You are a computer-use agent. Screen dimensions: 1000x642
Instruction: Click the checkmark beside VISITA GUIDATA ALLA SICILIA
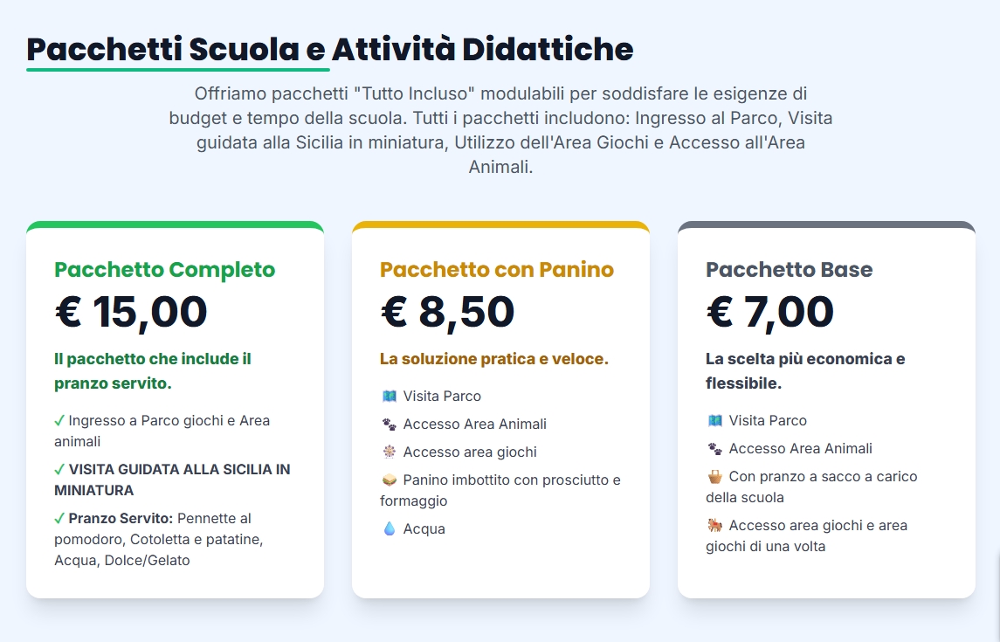[x=59, y=470]
